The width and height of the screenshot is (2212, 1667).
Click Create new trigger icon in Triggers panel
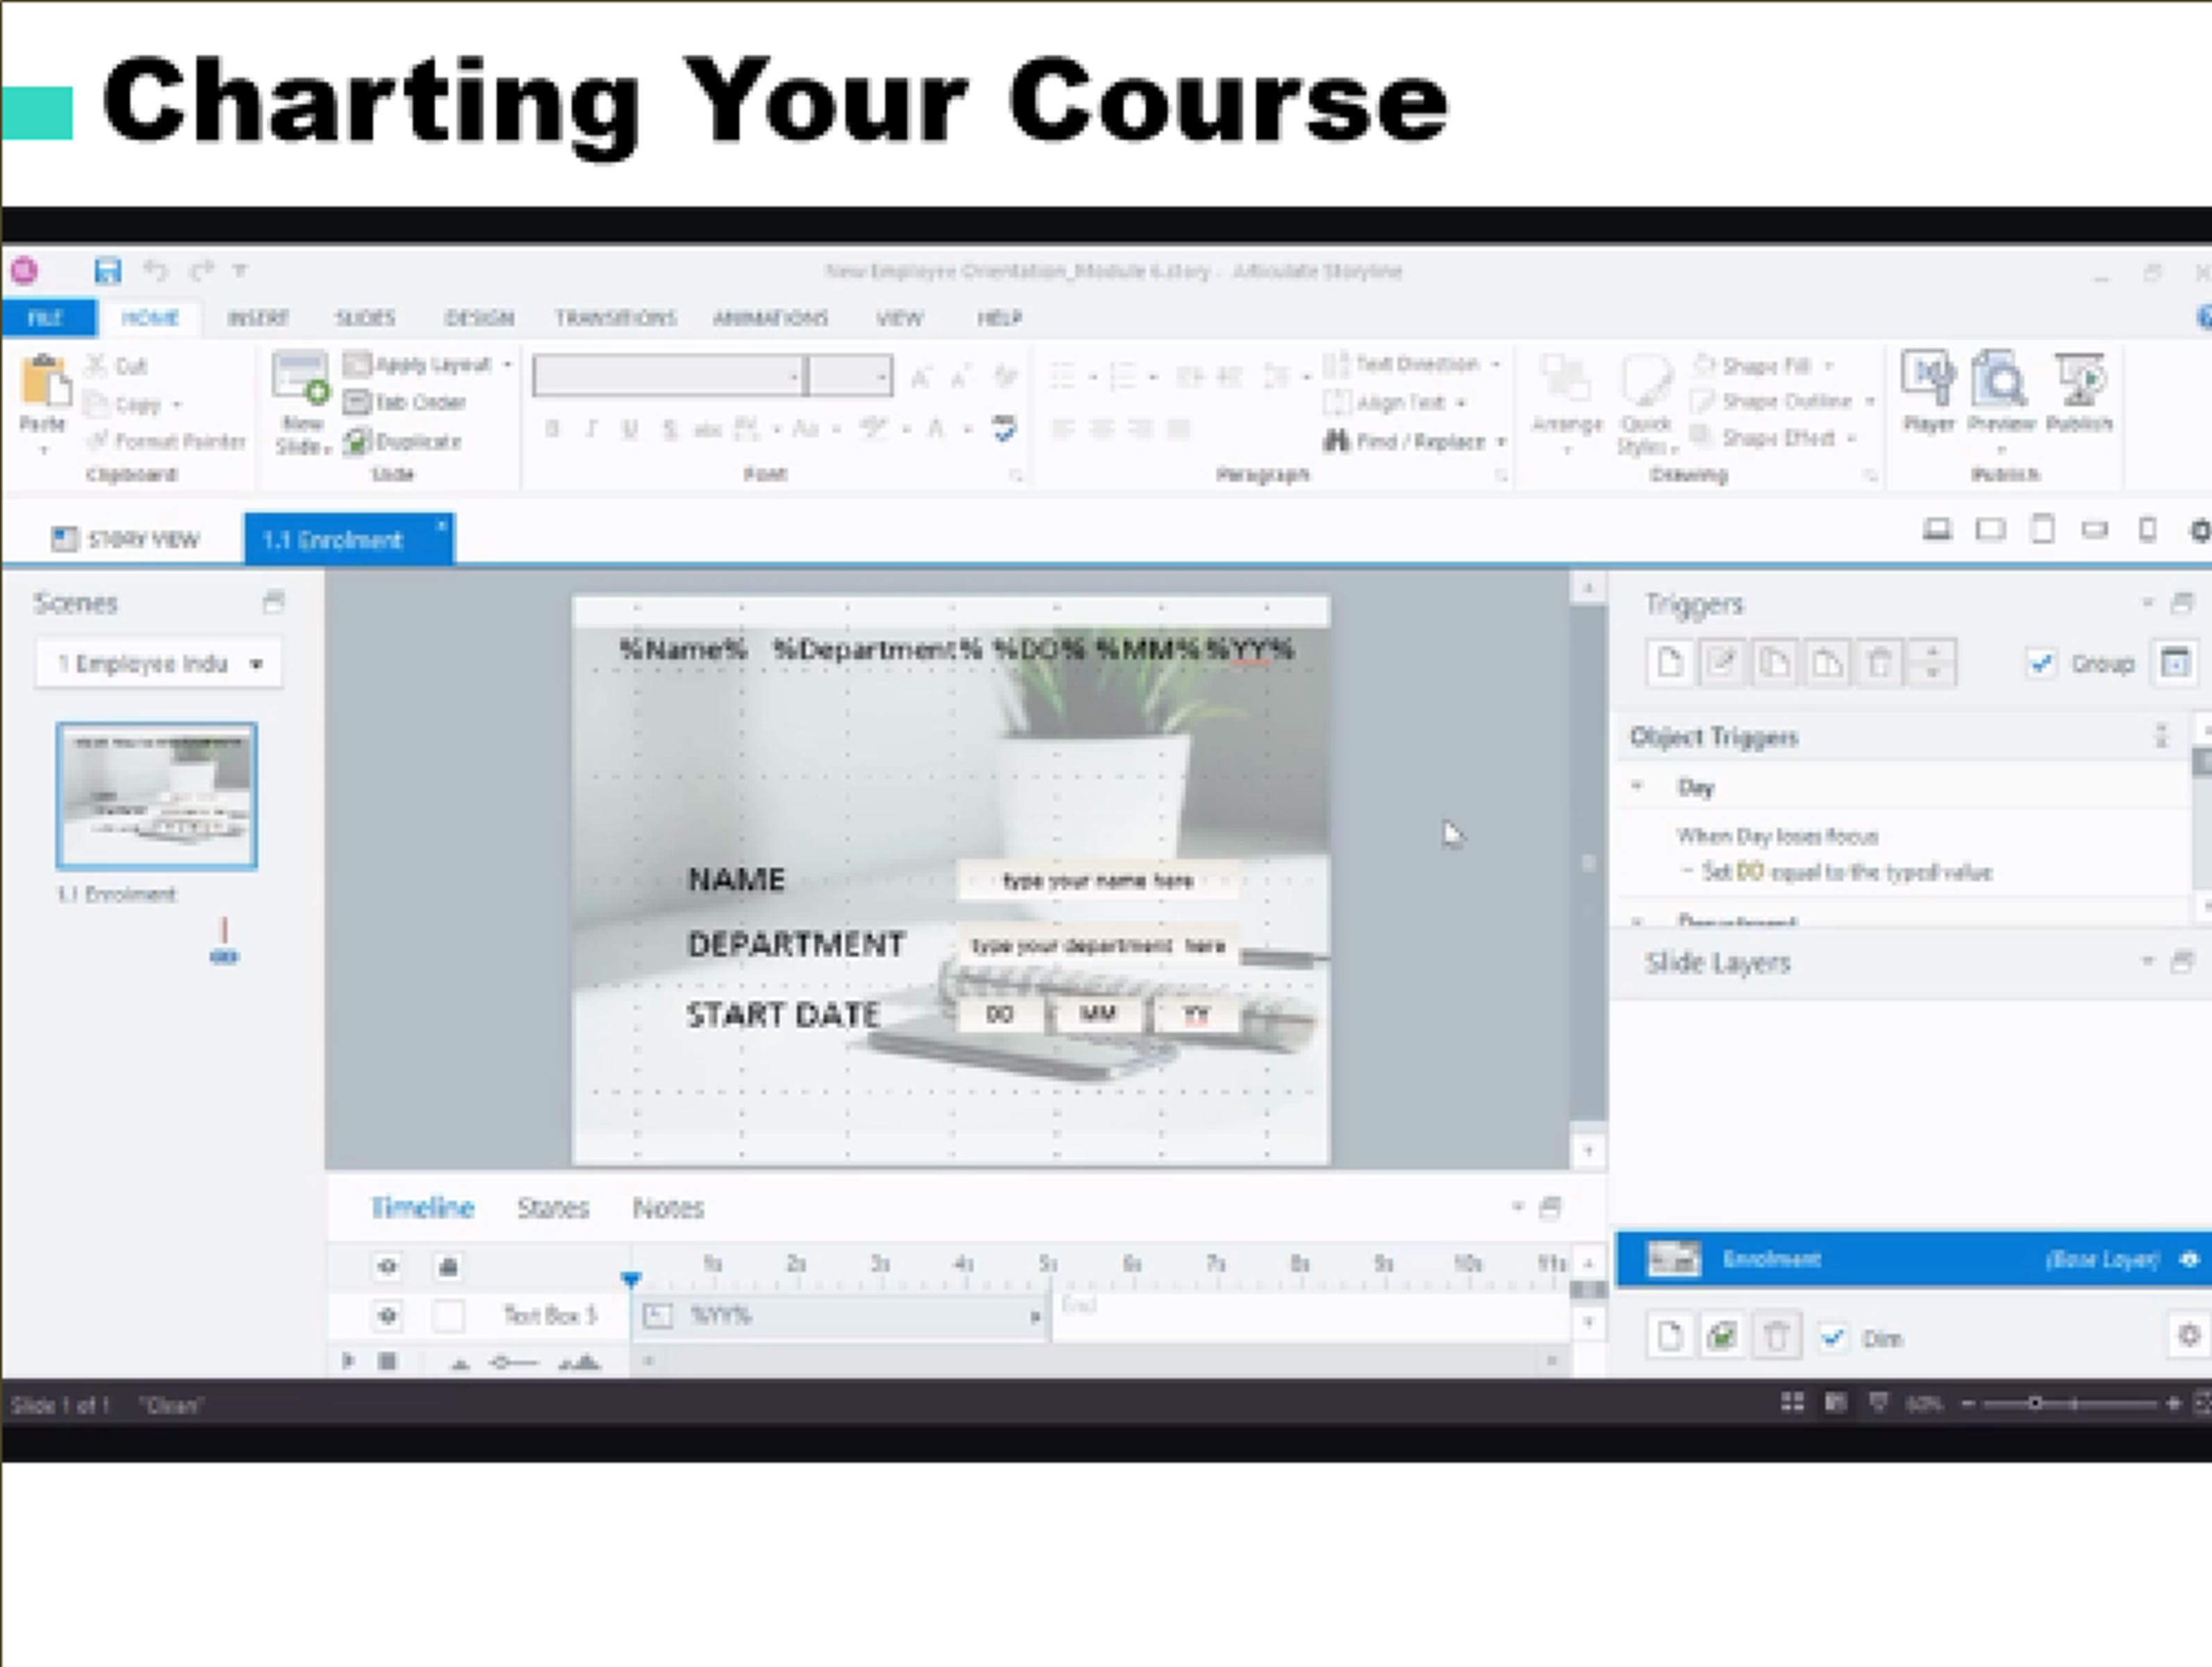[1670, 663]
